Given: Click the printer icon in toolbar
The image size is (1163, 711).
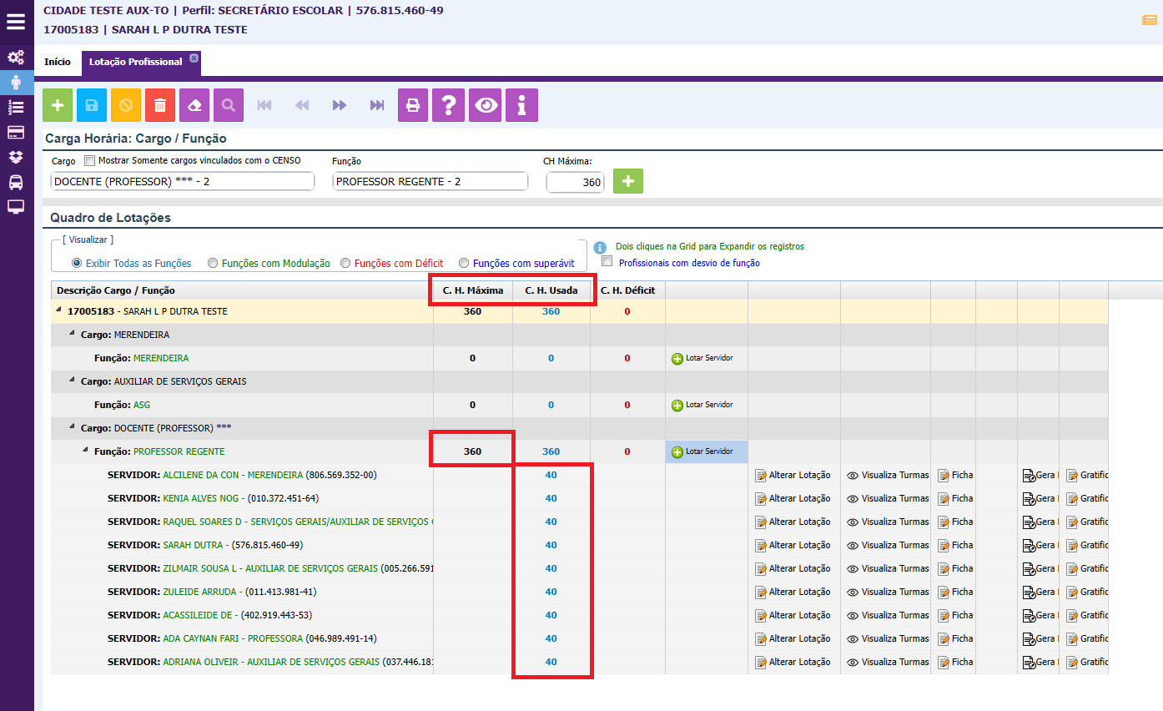Looking at the screenshot, I should point(413,105).
